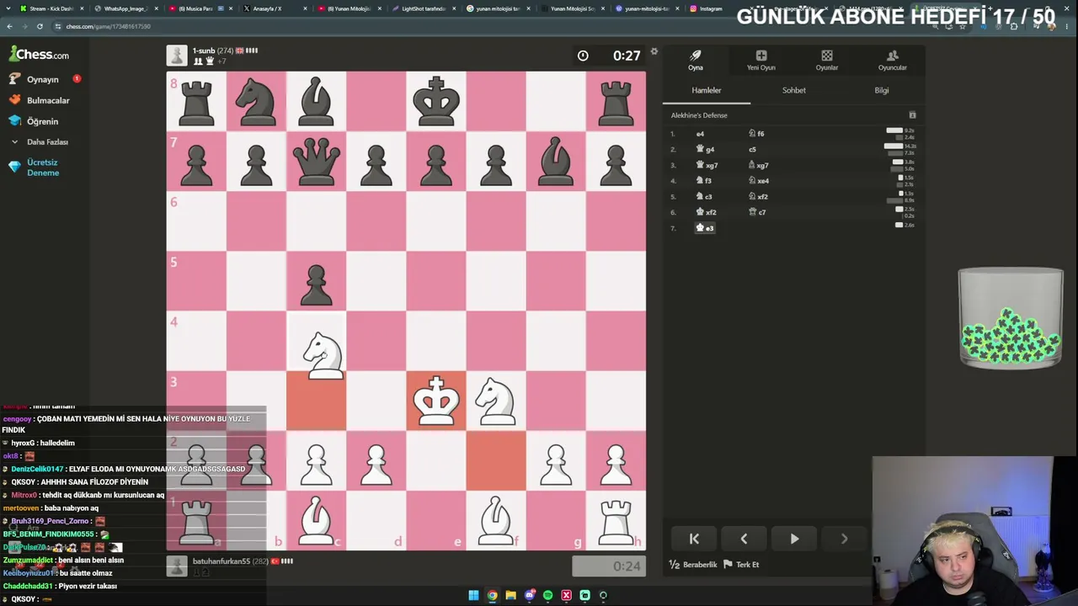The height and width of the screenshot is (606, 1078).
Task: Open the board settings gear icon
Action: 654,51
